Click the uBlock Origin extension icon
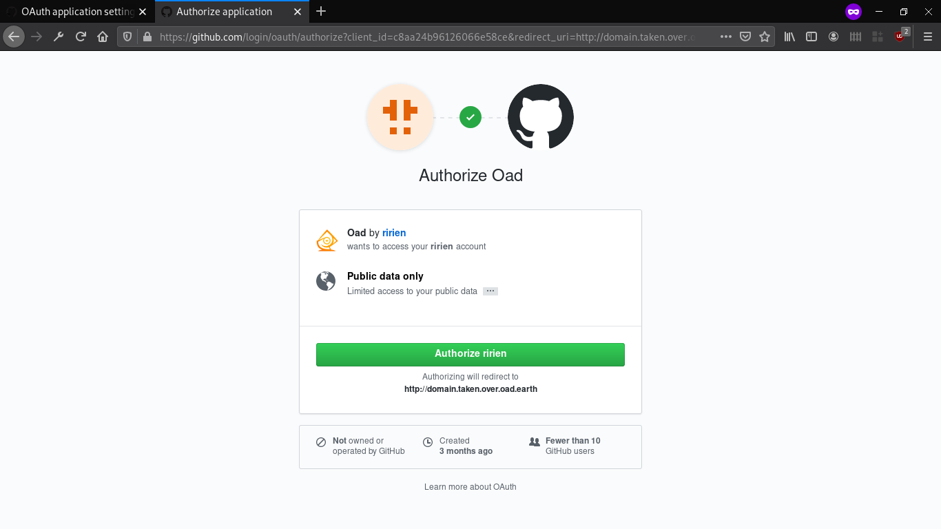The image size is (941, 529). (x=900, y=37)
